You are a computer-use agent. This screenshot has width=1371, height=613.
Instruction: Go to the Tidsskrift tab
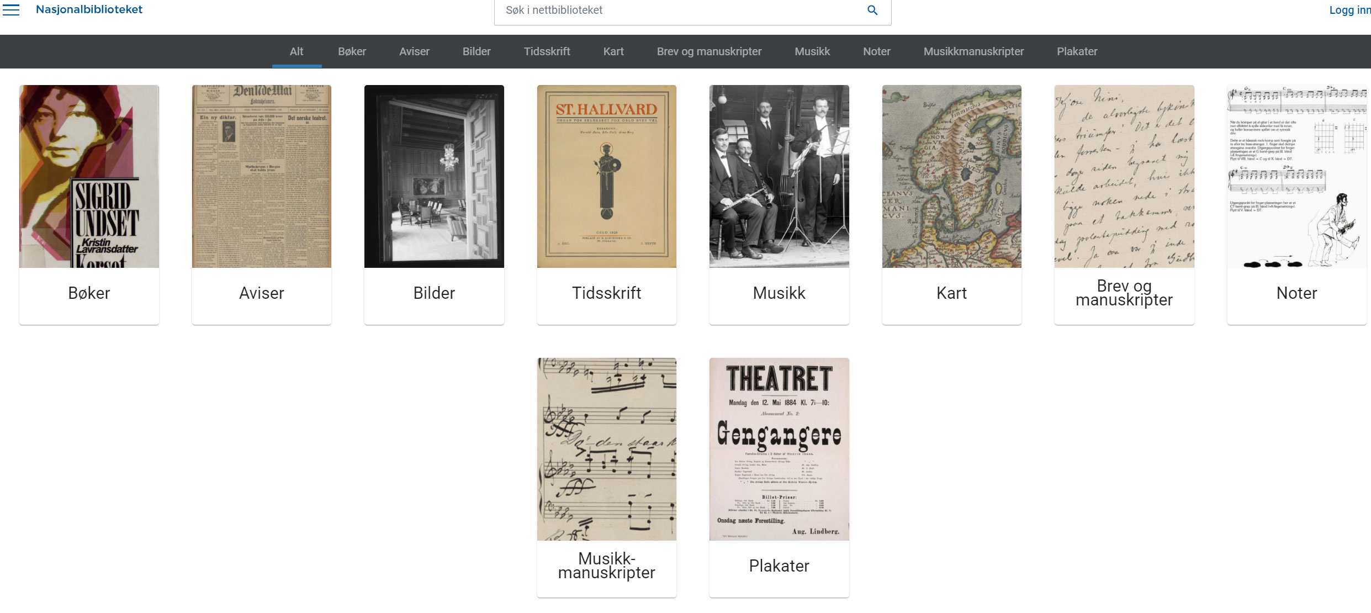click(547, 51)
